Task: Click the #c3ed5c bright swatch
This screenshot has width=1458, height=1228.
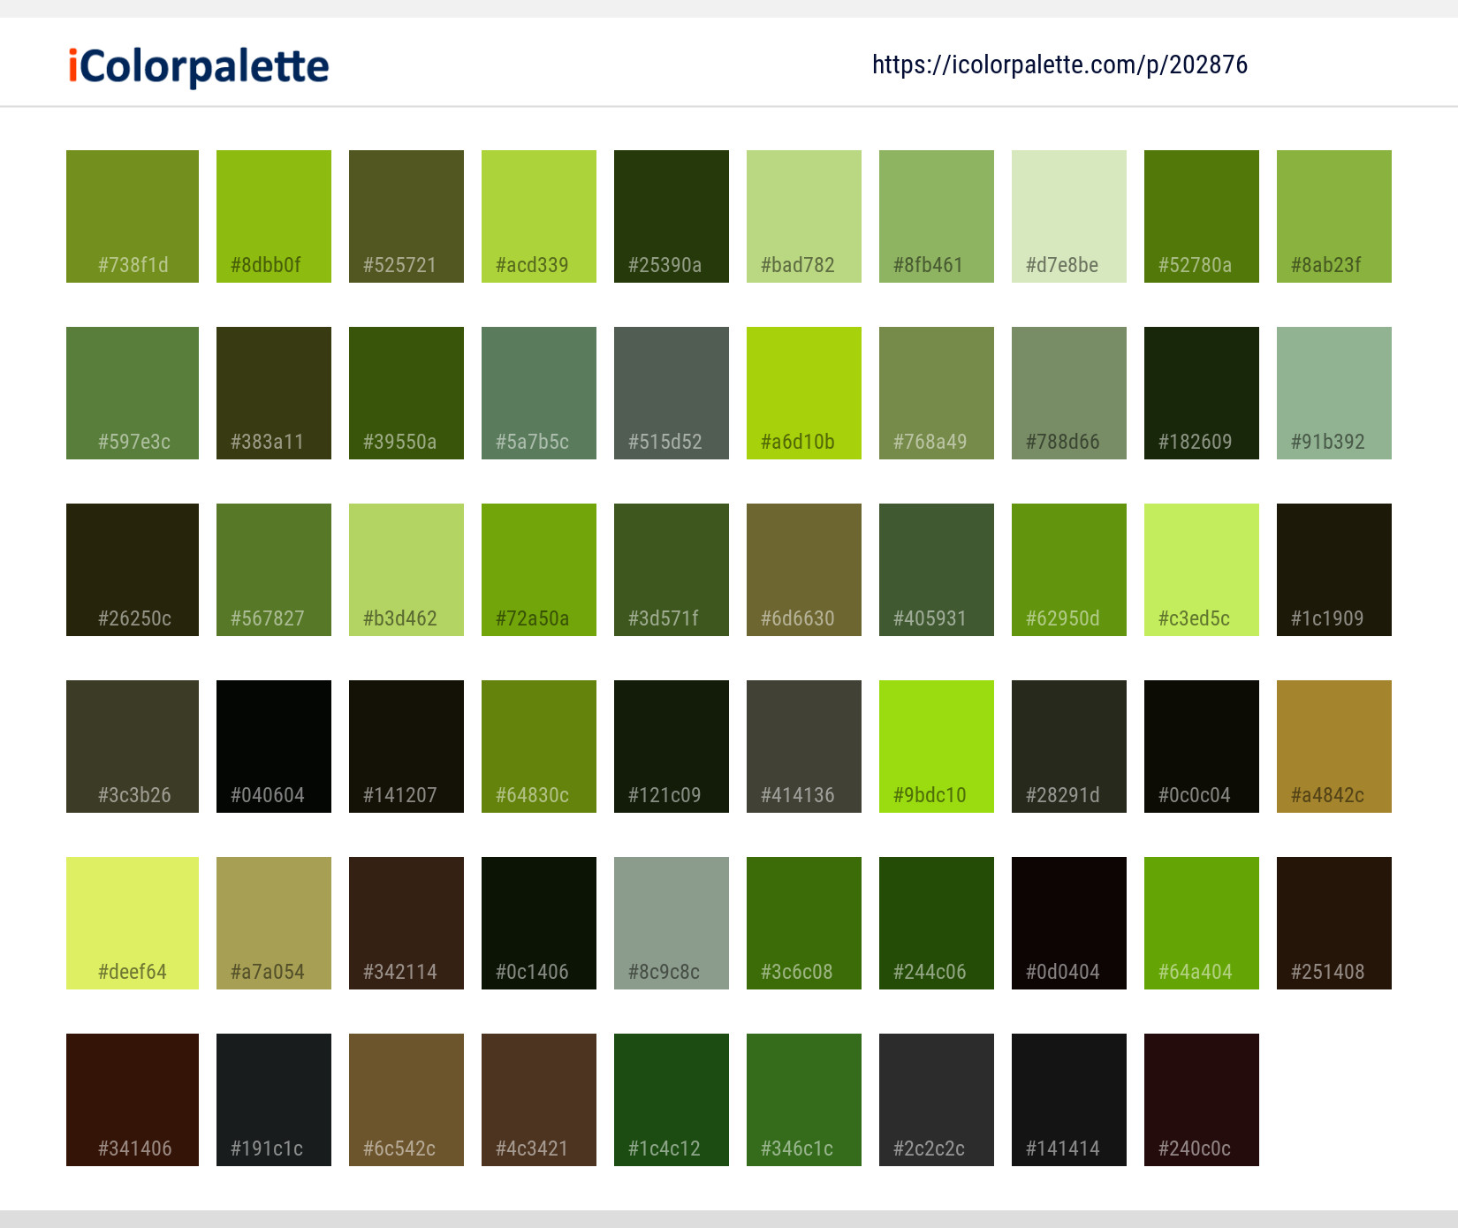Action: tap(1202, 570)
